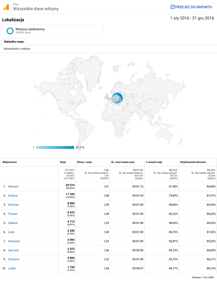Click the Korzystanie z witryny sub-tab

pos(17,49)
